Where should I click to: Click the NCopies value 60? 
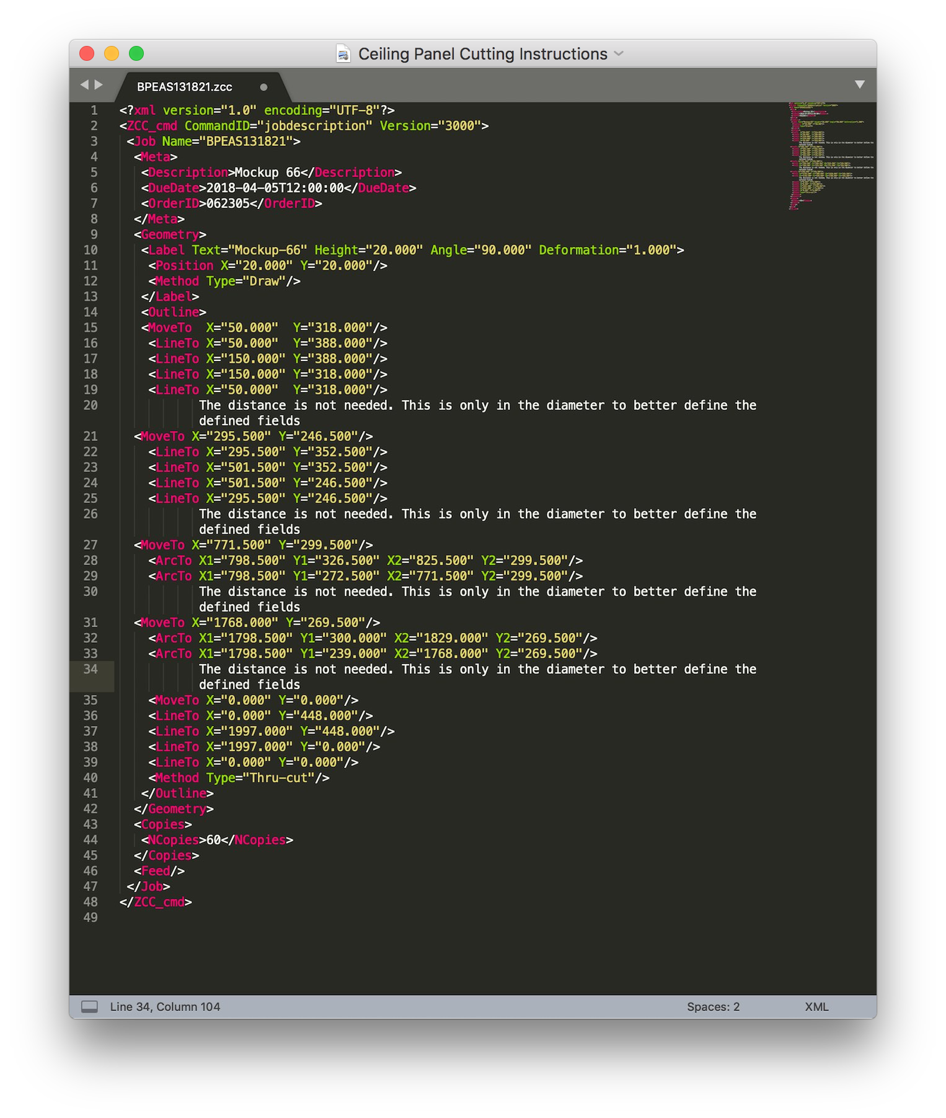[x=213, y=840]
